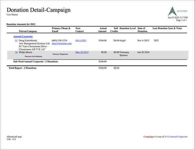195x150 pixels.
Task: Click the Date of Donation column header
Action: [x=142, y=30]
